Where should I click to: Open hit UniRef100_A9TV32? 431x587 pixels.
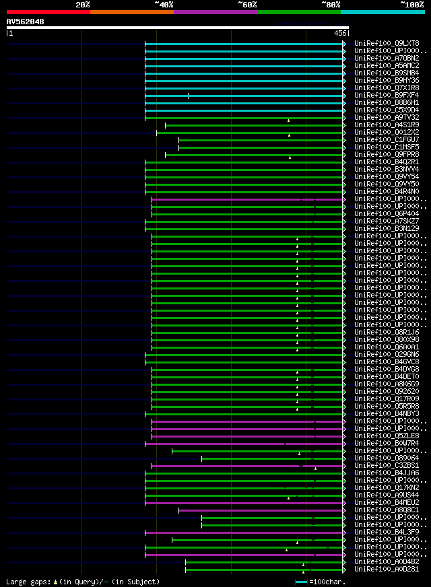(x=387, y=118)
